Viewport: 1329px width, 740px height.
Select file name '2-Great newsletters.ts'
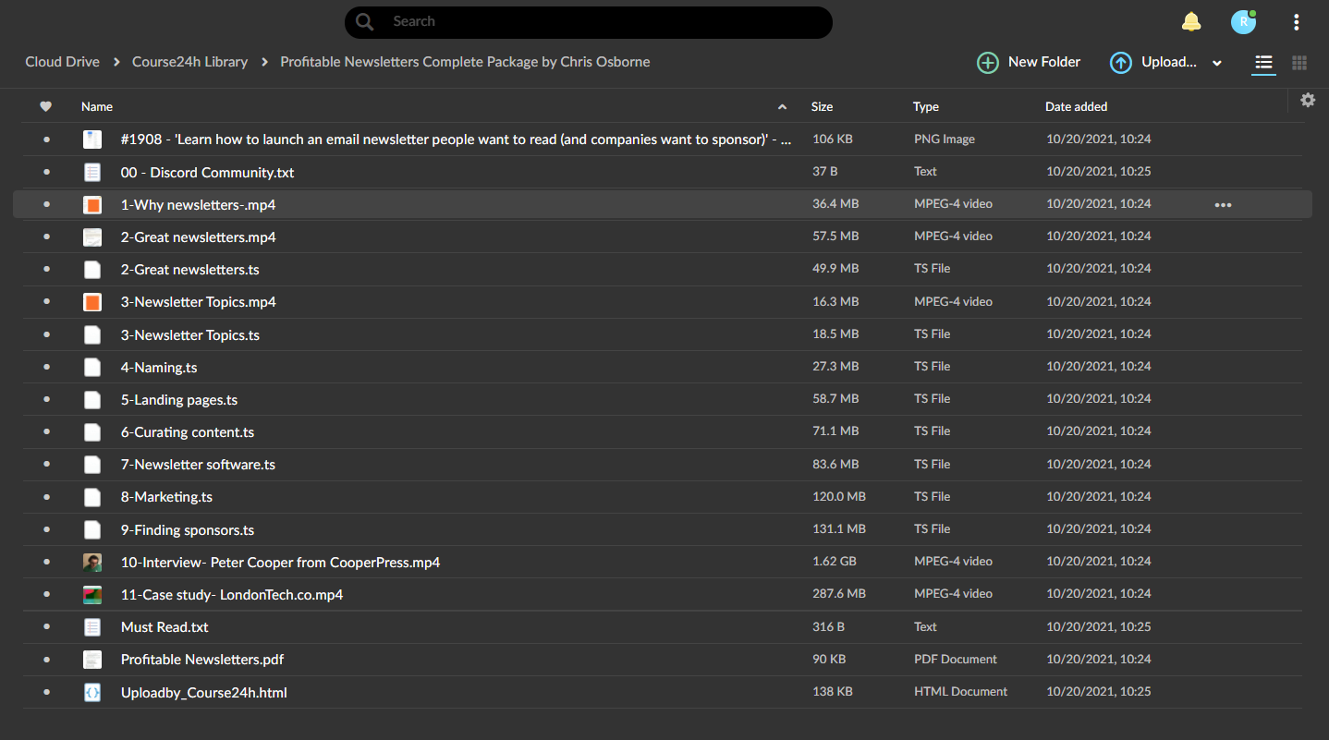point(190,270)
